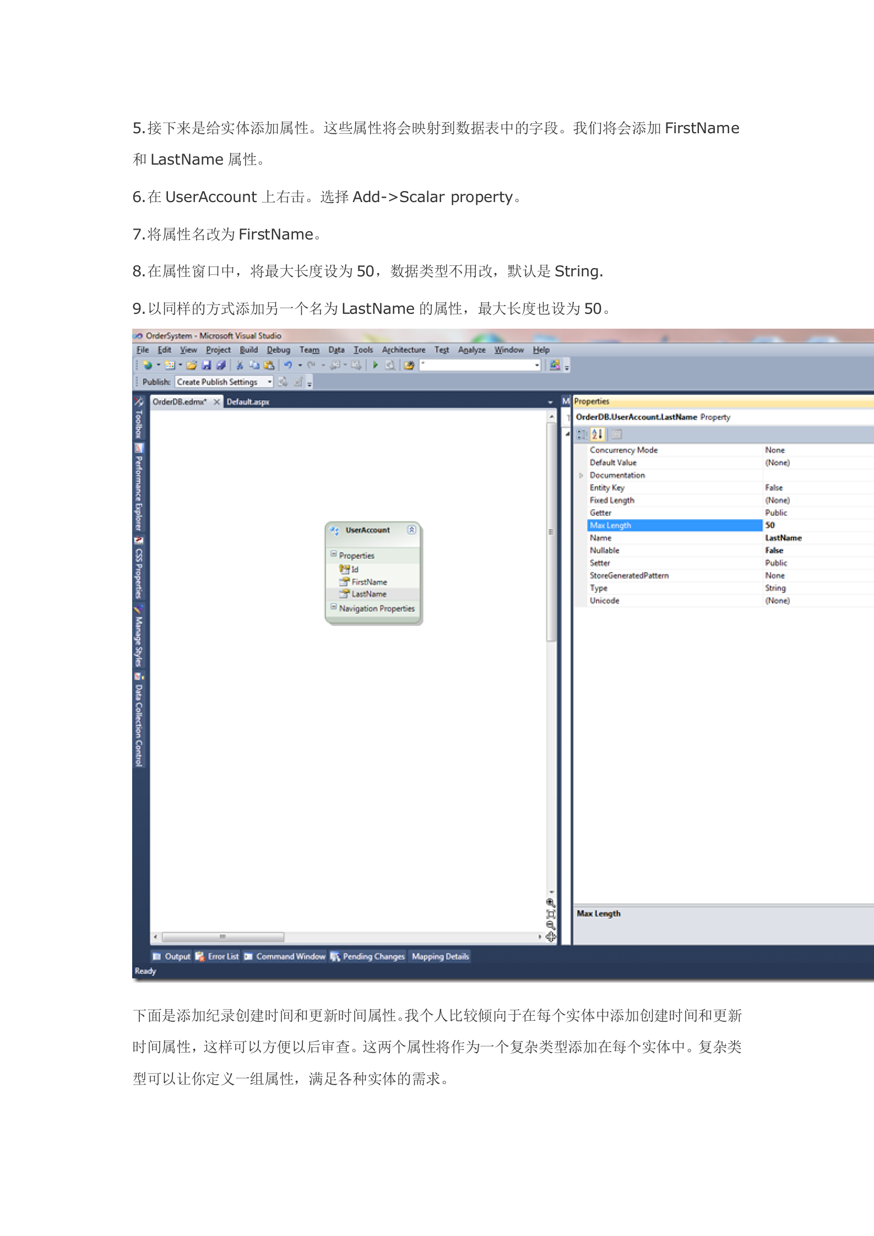Open the Debug menu
Screen dimensions: 874x1236
click(x=278, y=350)
